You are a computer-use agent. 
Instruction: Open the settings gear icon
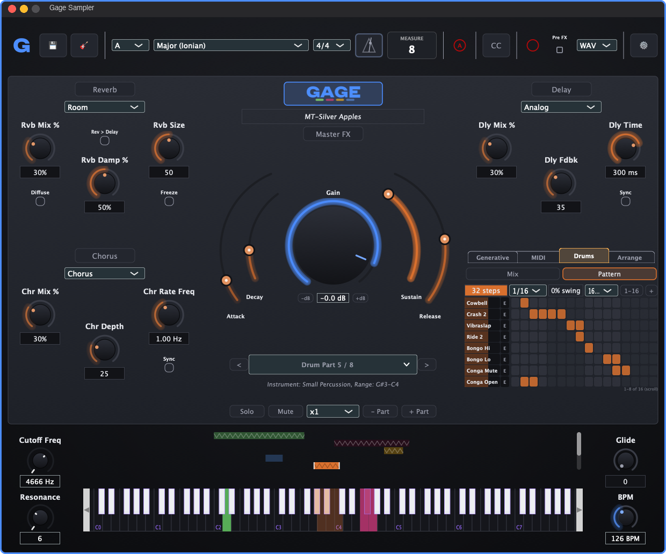point(643,46)
